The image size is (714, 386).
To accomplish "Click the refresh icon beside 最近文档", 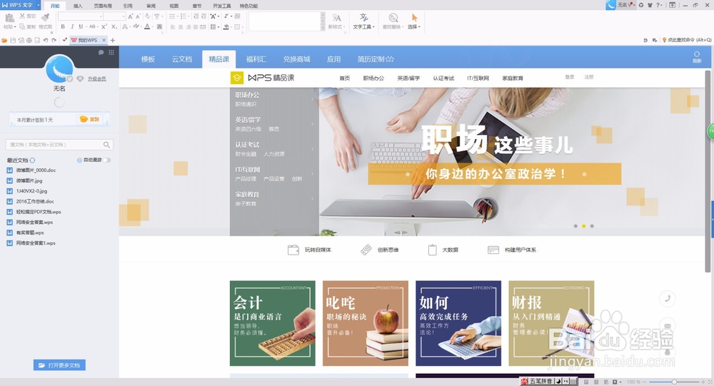I will (x=32, y=161).
